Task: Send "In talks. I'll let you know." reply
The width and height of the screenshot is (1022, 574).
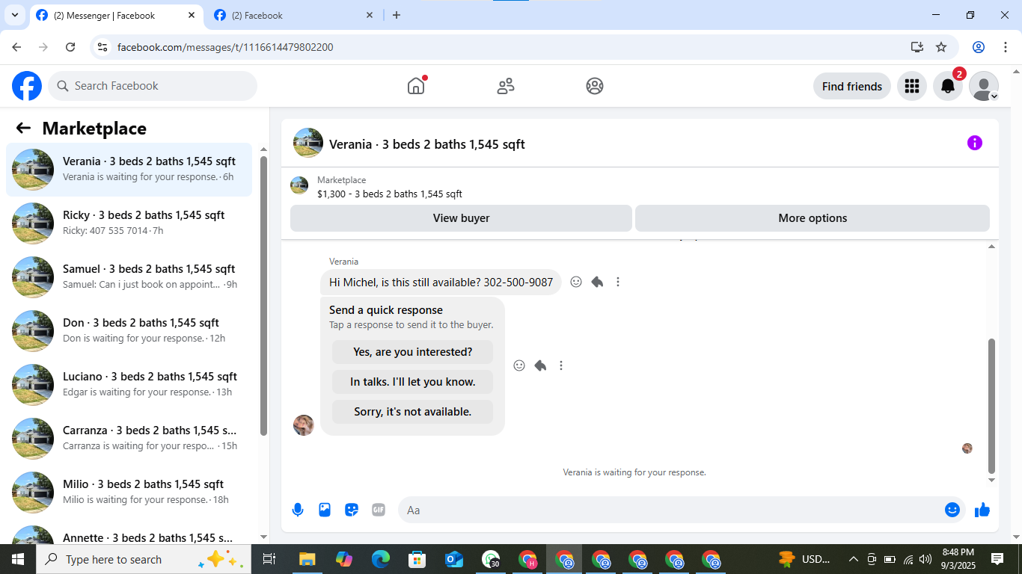Action: 413,382
